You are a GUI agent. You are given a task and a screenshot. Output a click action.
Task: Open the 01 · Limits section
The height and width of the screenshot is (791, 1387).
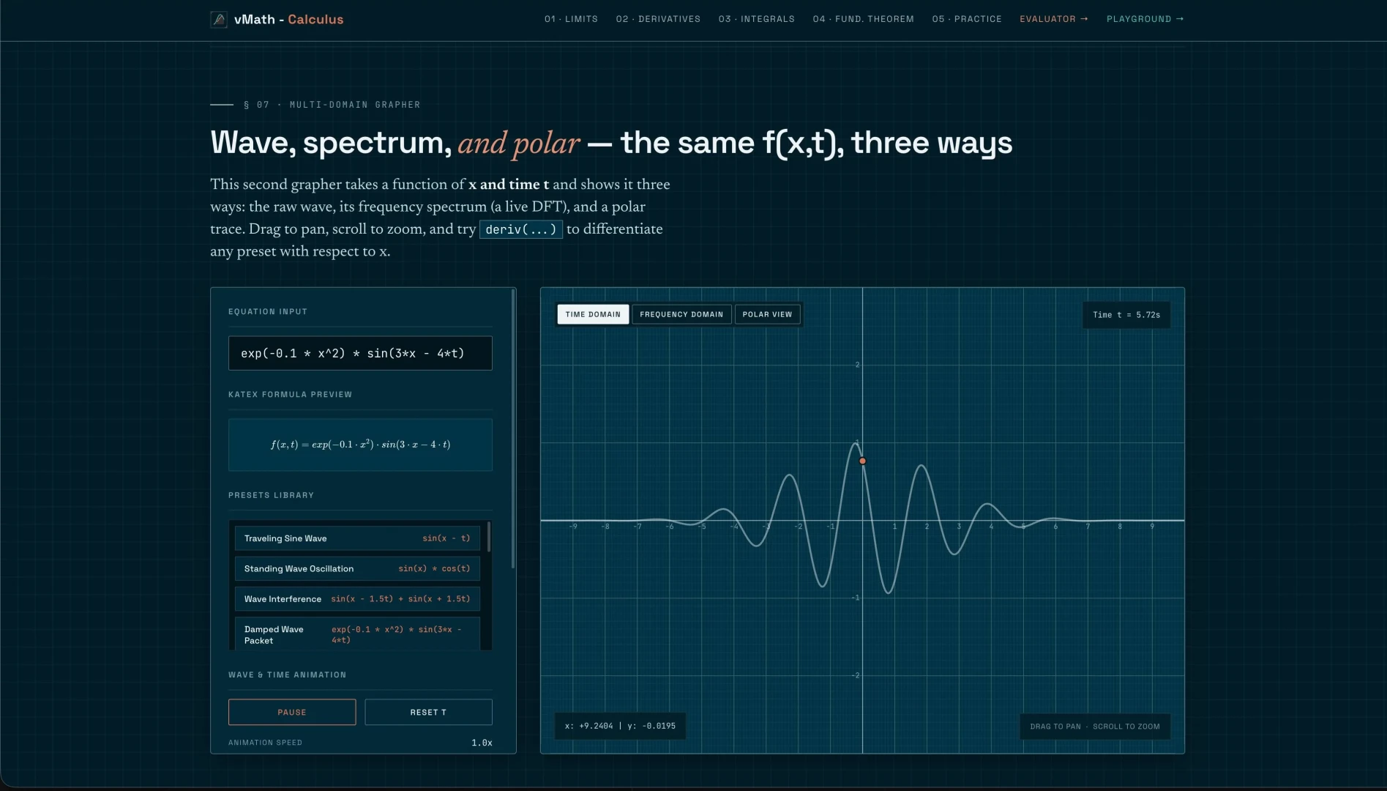coord(571,19)
